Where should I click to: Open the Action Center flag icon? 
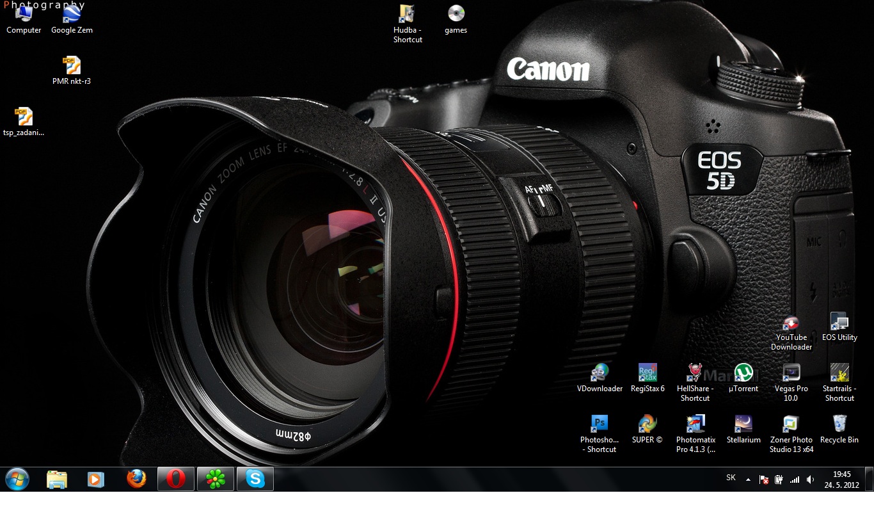coord(764,480)
